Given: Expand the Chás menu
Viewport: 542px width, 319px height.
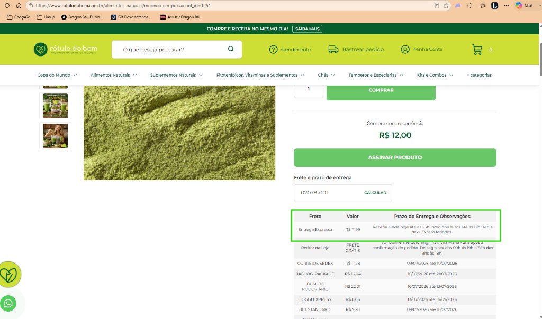Looking at the screenshot, I should tap(326, 75).
